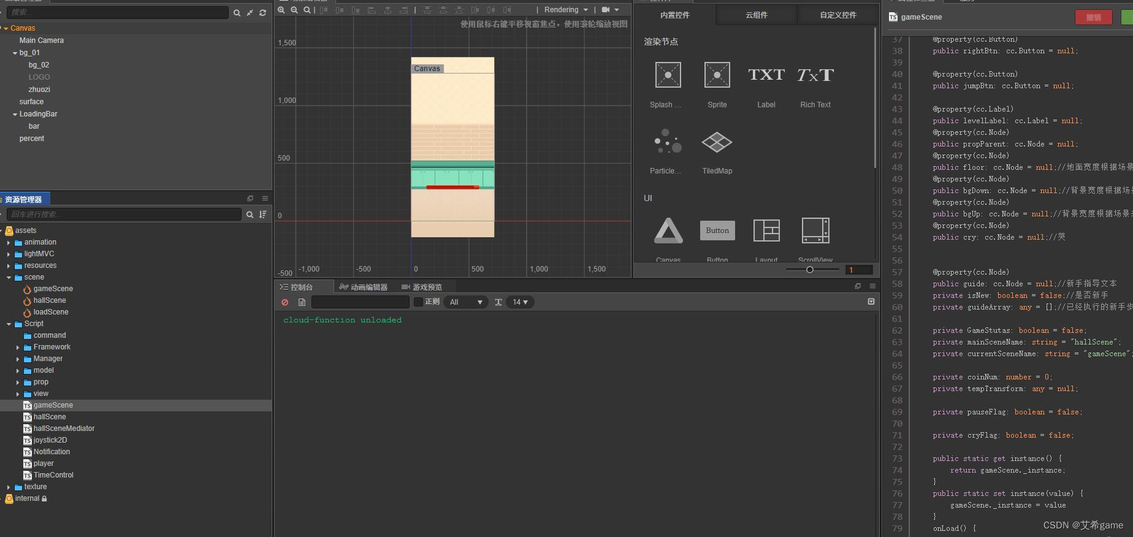The image size is (1133, 537).
Task: Open the asset manager sort options
Action: click(x=263, y=215)
